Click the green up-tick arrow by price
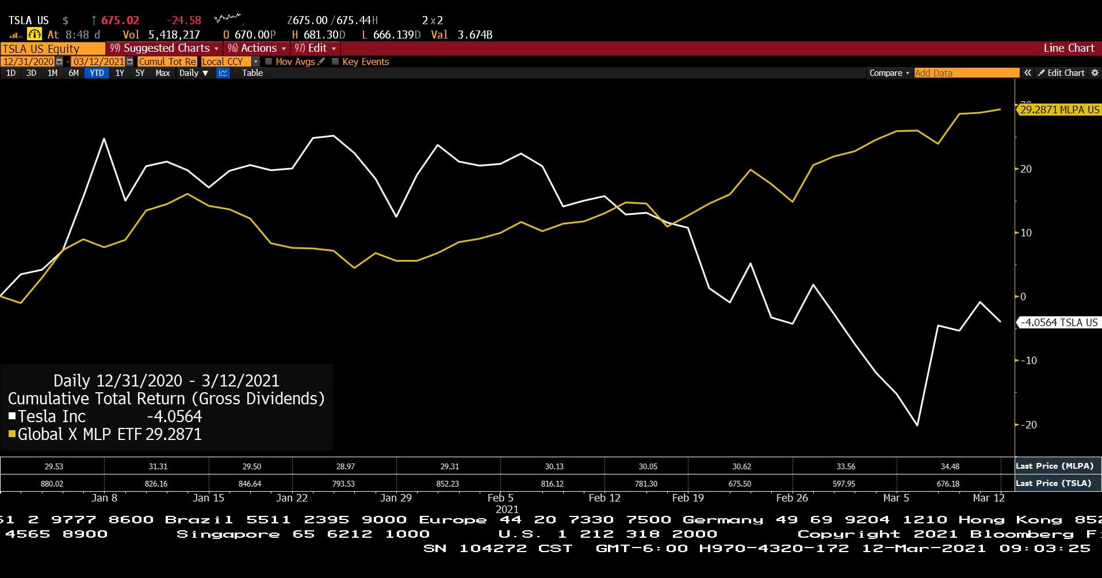This screenshot has height=578, width=1102. [94, 21]
